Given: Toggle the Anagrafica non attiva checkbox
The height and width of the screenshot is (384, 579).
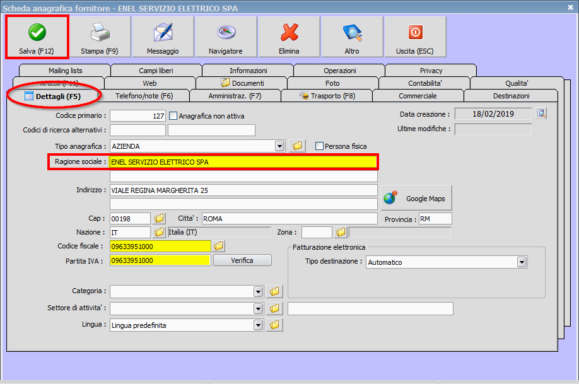Looking at the screenshot, I should pyautogui.click(x=173, y=116).
